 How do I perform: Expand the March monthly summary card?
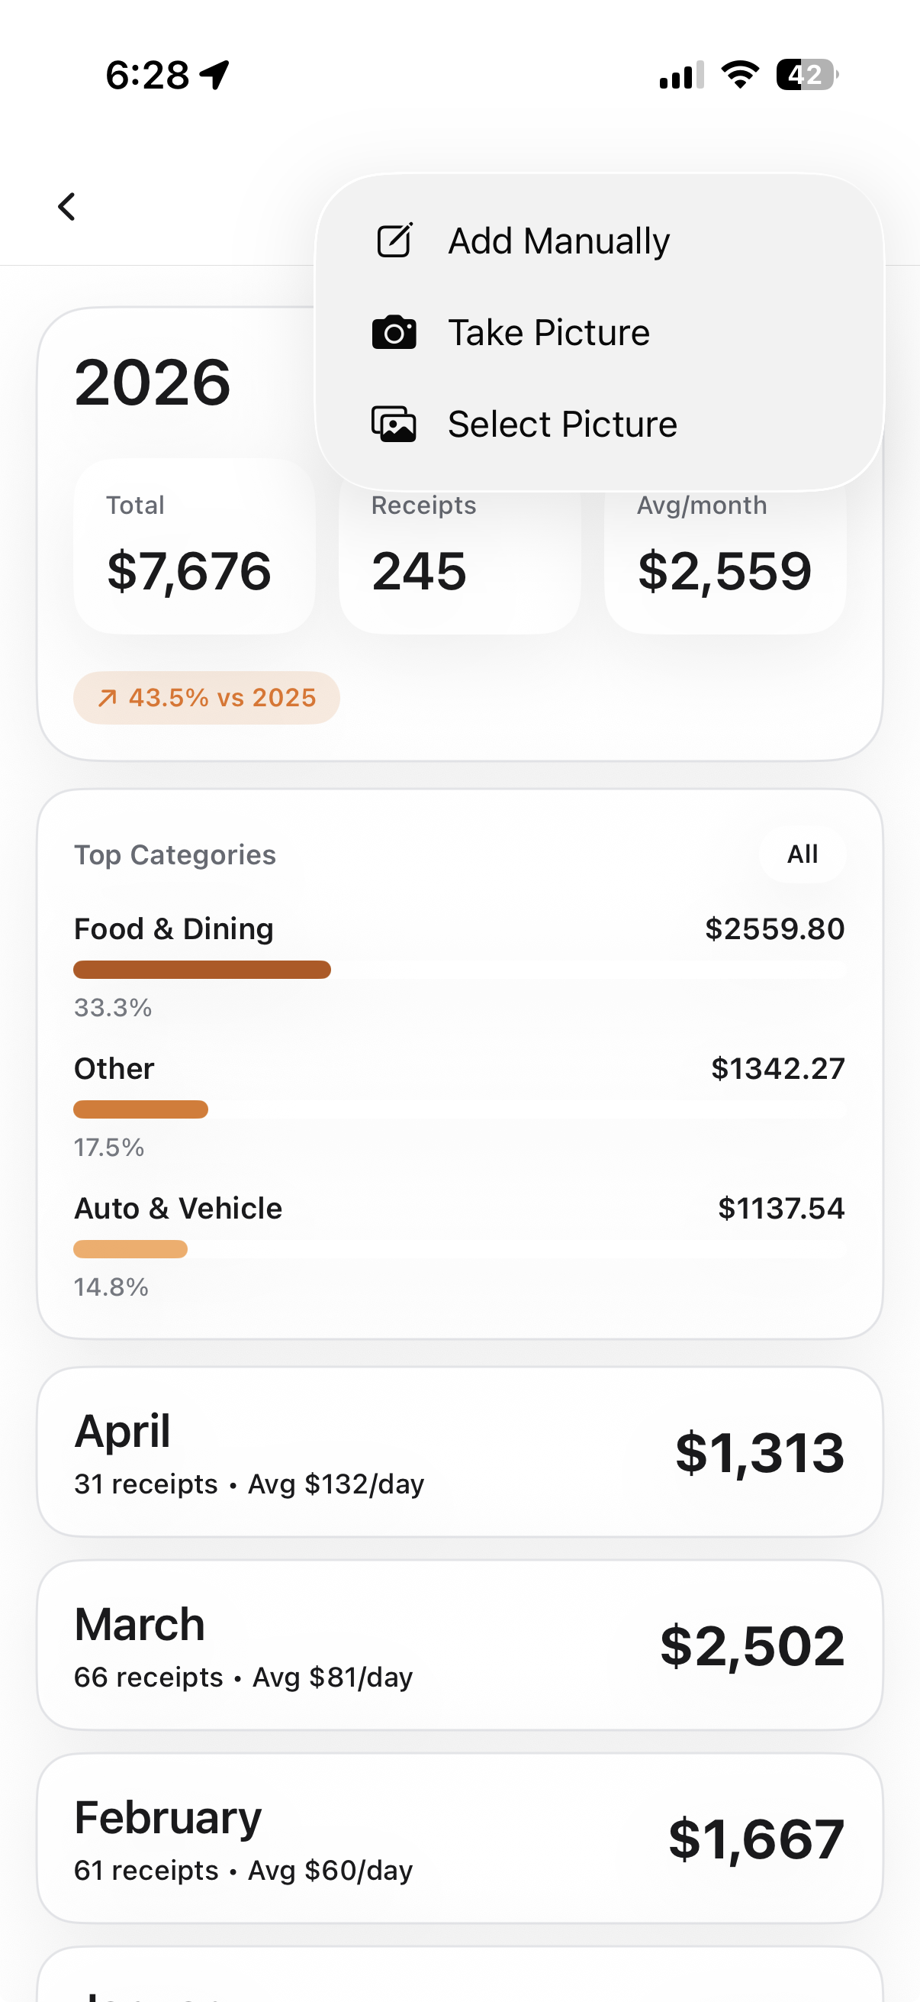(x=459, y=1645)
